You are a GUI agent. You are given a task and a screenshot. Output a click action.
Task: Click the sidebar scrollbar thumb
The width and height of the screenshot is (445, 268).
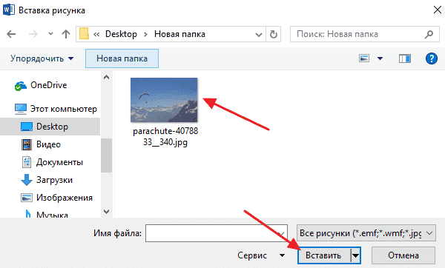pos(106,155)
